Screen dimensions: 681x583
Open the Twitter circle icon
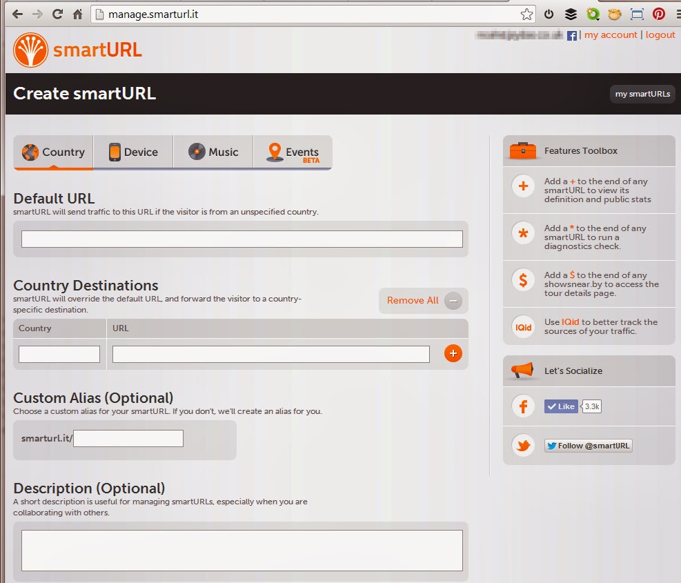pyautogui.click(x=522, y=445)
